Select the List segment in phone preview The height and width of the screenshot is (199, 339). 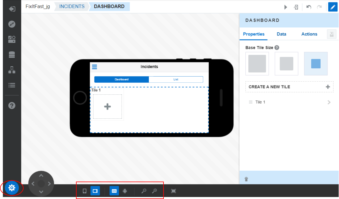coord(176,79)
